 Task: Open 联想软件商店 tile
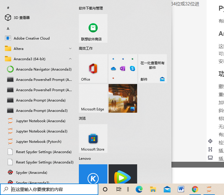(93, 28)
